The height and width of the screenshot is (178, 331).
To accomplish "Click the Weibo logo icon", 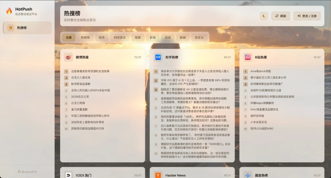I will (69, 57).
